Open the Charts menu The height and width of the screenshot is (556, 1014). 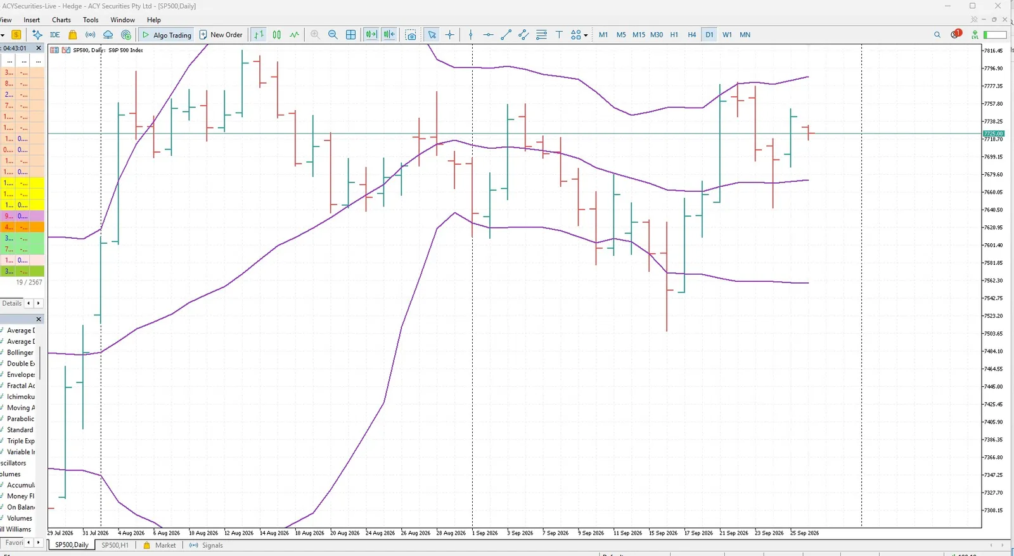[61, 20]
